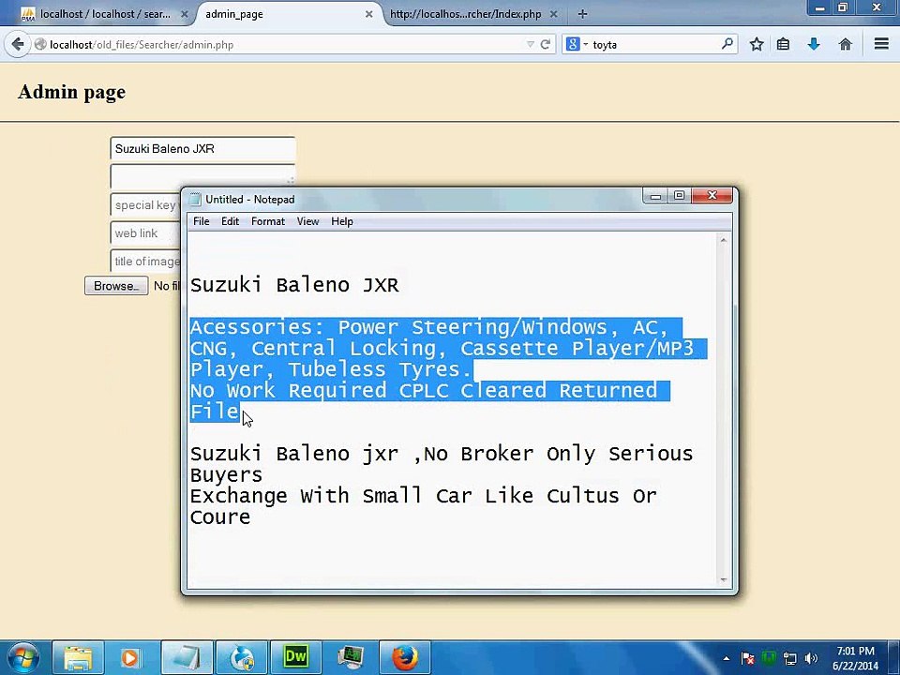Click Notepad scrollbar up arrow
Viewport: 900px width, 675px height.
723,241
